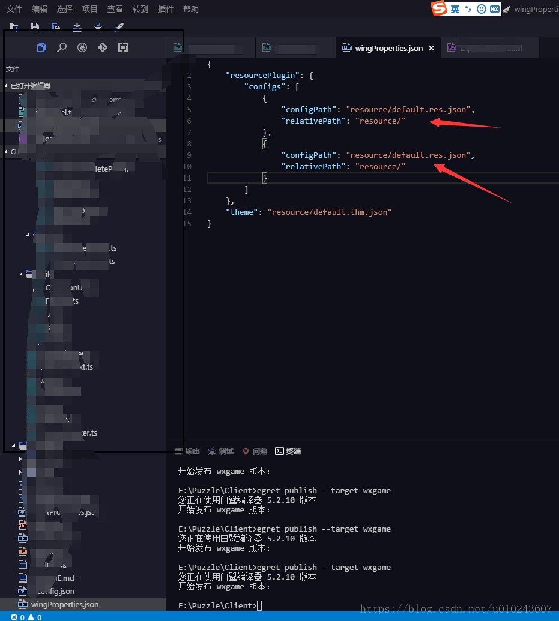
Task: Switch to the first TS editor tab
Action: point(210,48)
